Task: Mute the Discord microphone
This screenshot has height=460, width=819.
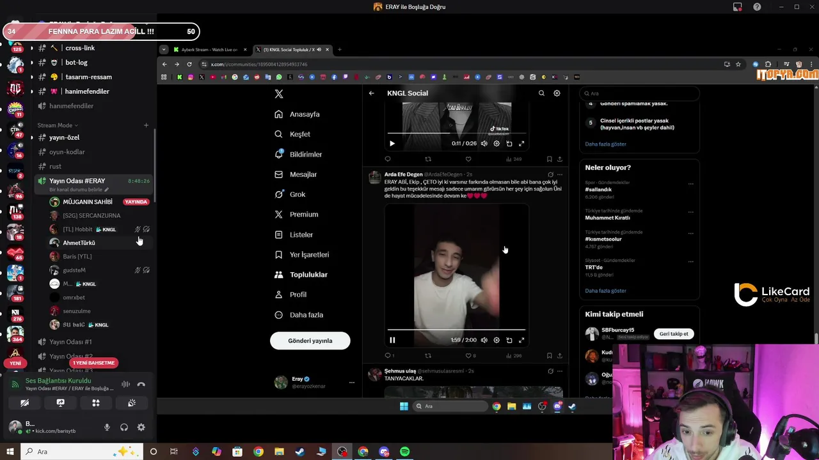Action: (107, 427)
